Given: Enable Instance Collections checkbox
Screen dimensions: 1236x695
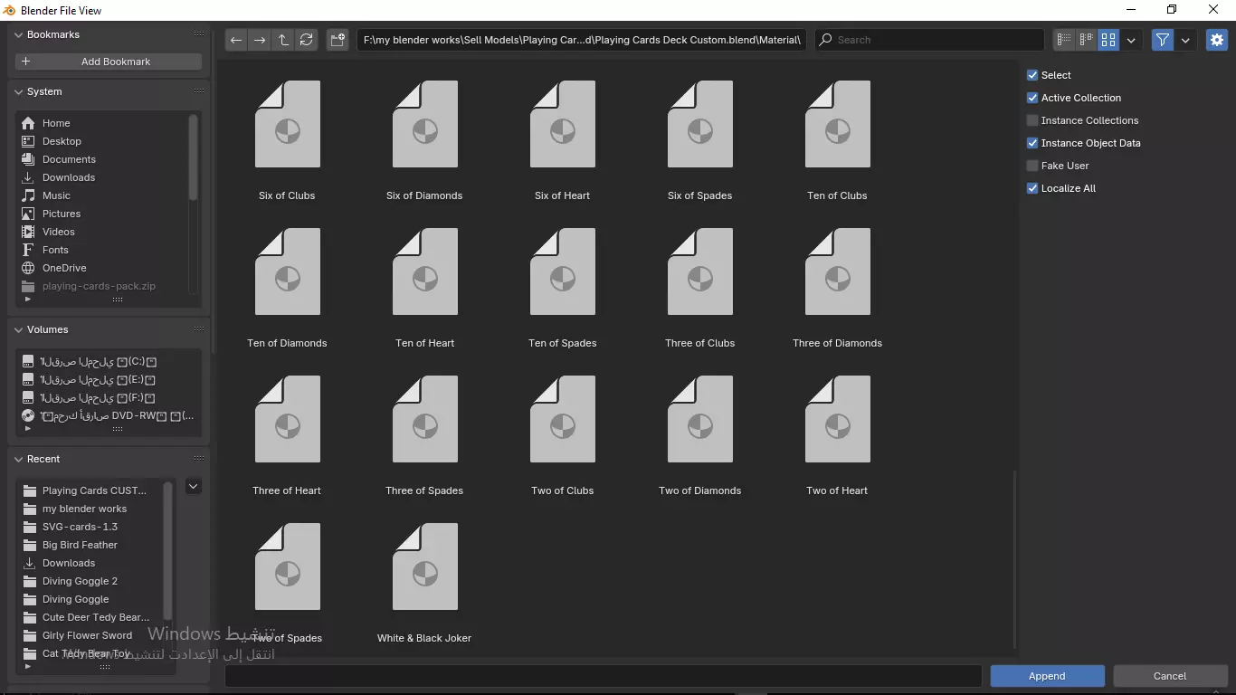Looking at the screenshot, I should [1032, 120].
